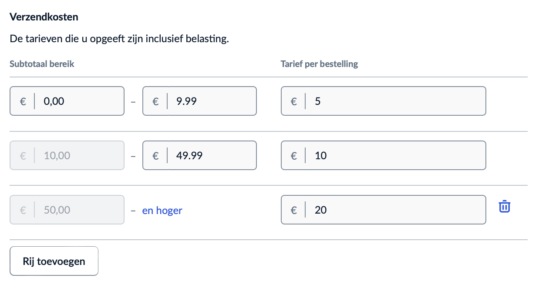The height and width of the screenshot is (288, 539).
Task: Focus the 0,00 subtotal start field
Action: tap(78, 101)
